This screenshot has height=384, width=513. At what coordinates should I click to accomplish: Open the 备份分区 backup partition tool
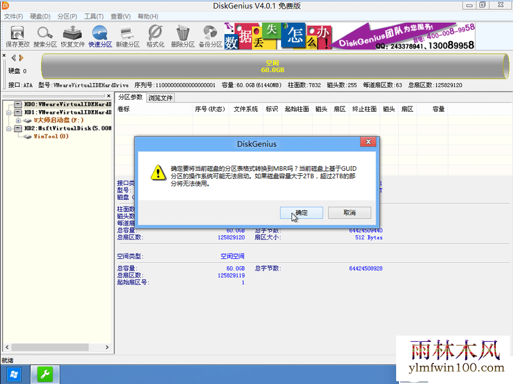(x=210, y=36)
